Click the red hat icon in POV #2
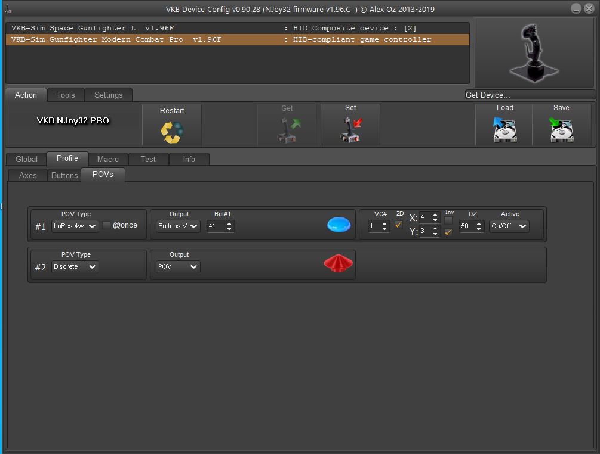600x454 pixels. click(x=339, y=263)
